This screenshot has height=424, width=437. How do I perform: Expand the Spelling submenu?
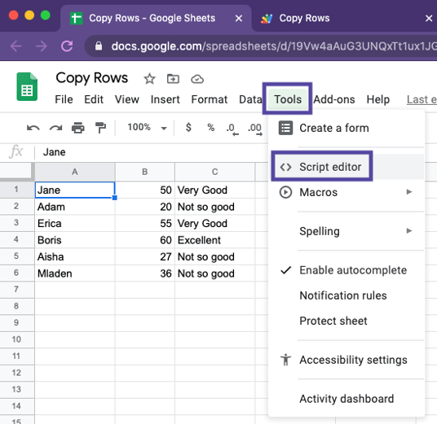pyautogui.click(x=346, y=231)
